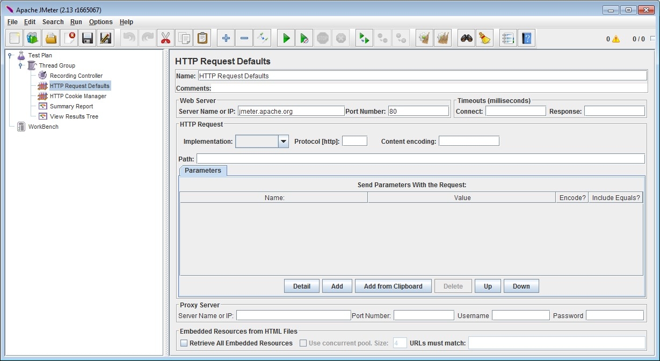Click the Web Server Port Number field

point(418,111)
